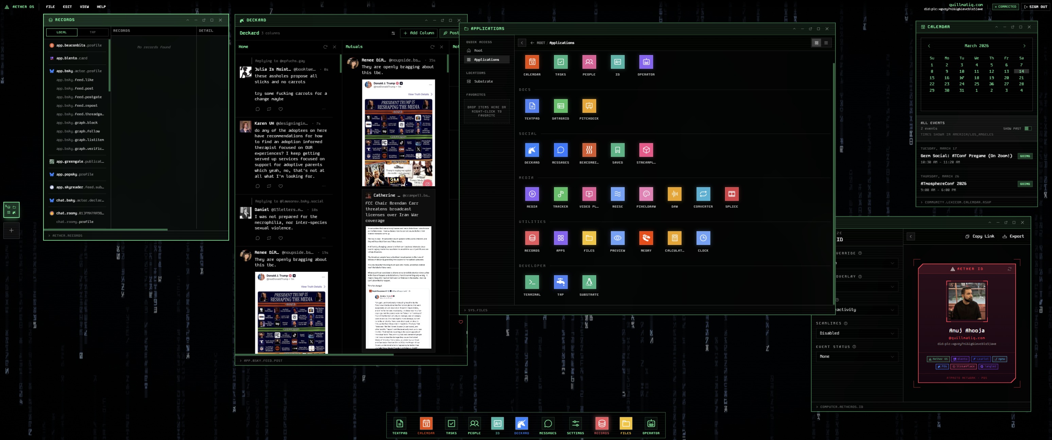Like Karen VH's adoption post

[x=280, y=186]
